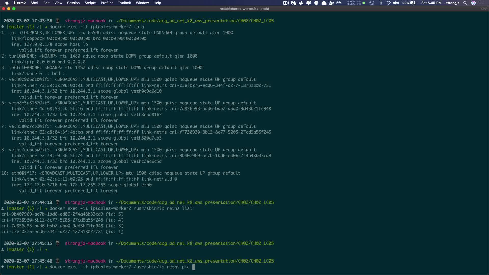Click the screen recording camera icon
This screenshot has height=275, width=489.
tap(286, 3)
